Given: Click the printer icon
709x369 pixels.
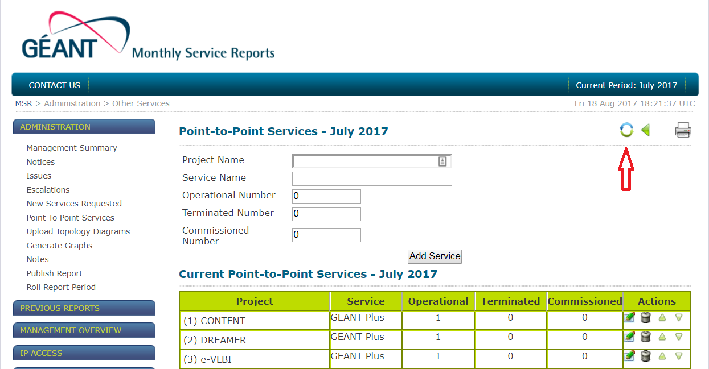Looking at the screenshot, I should tap(683, 130).
